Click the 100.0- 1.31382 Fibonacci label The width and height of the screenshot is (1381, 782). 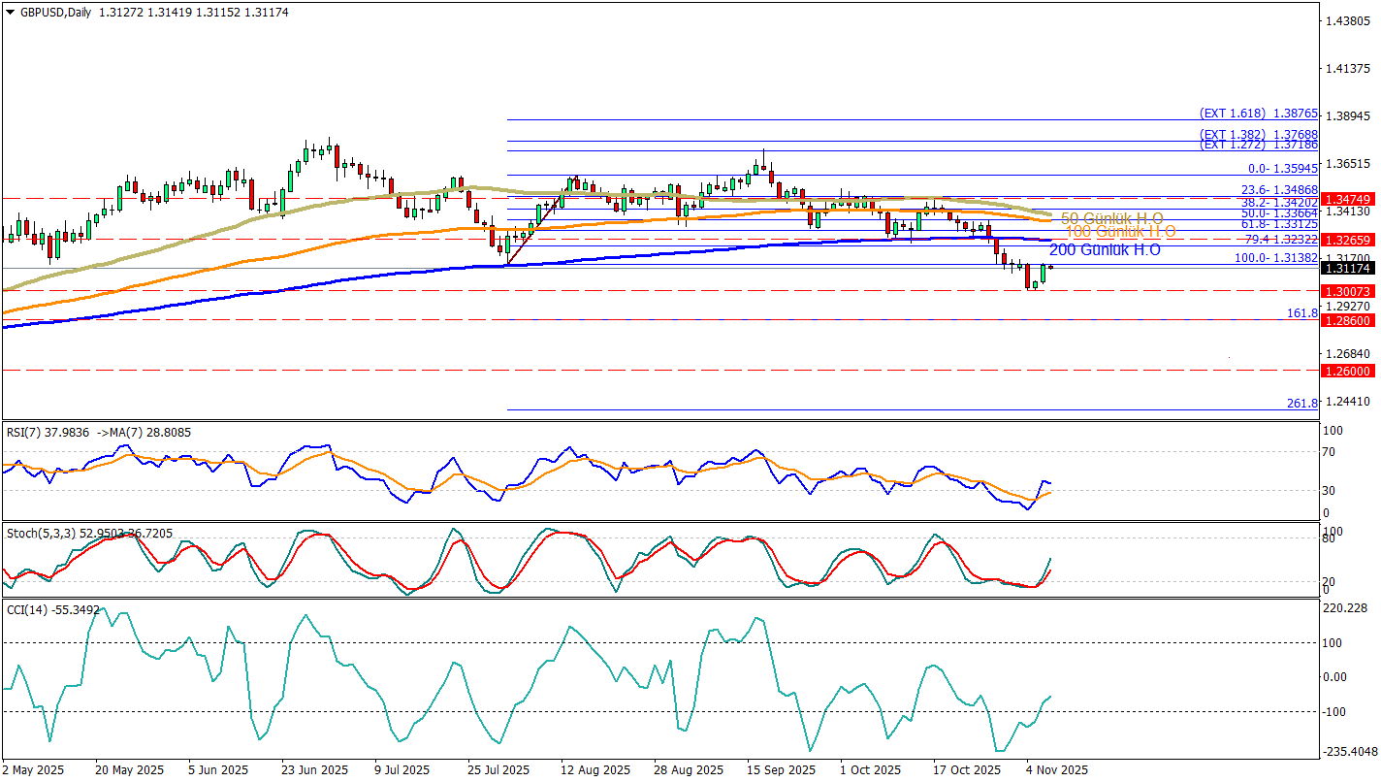(x=1274, y=258)
